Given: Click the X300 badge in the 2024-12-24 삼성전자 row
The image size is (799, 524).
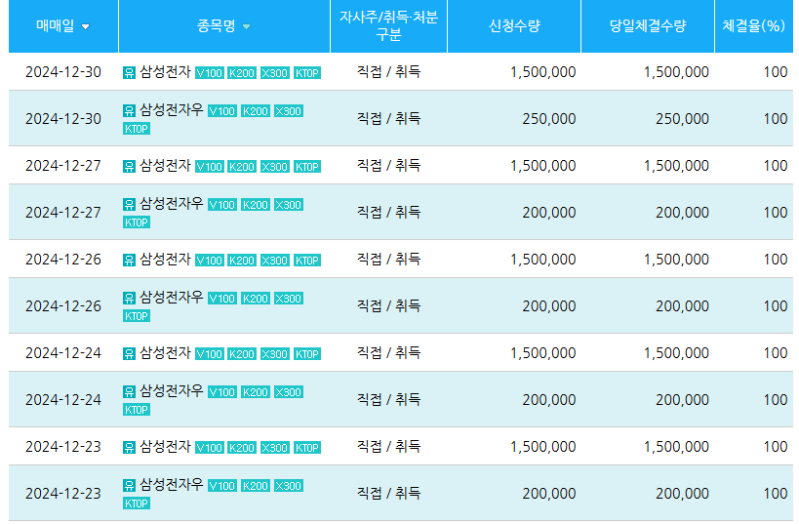Looking at the screenshot, I should pos(275,354).
